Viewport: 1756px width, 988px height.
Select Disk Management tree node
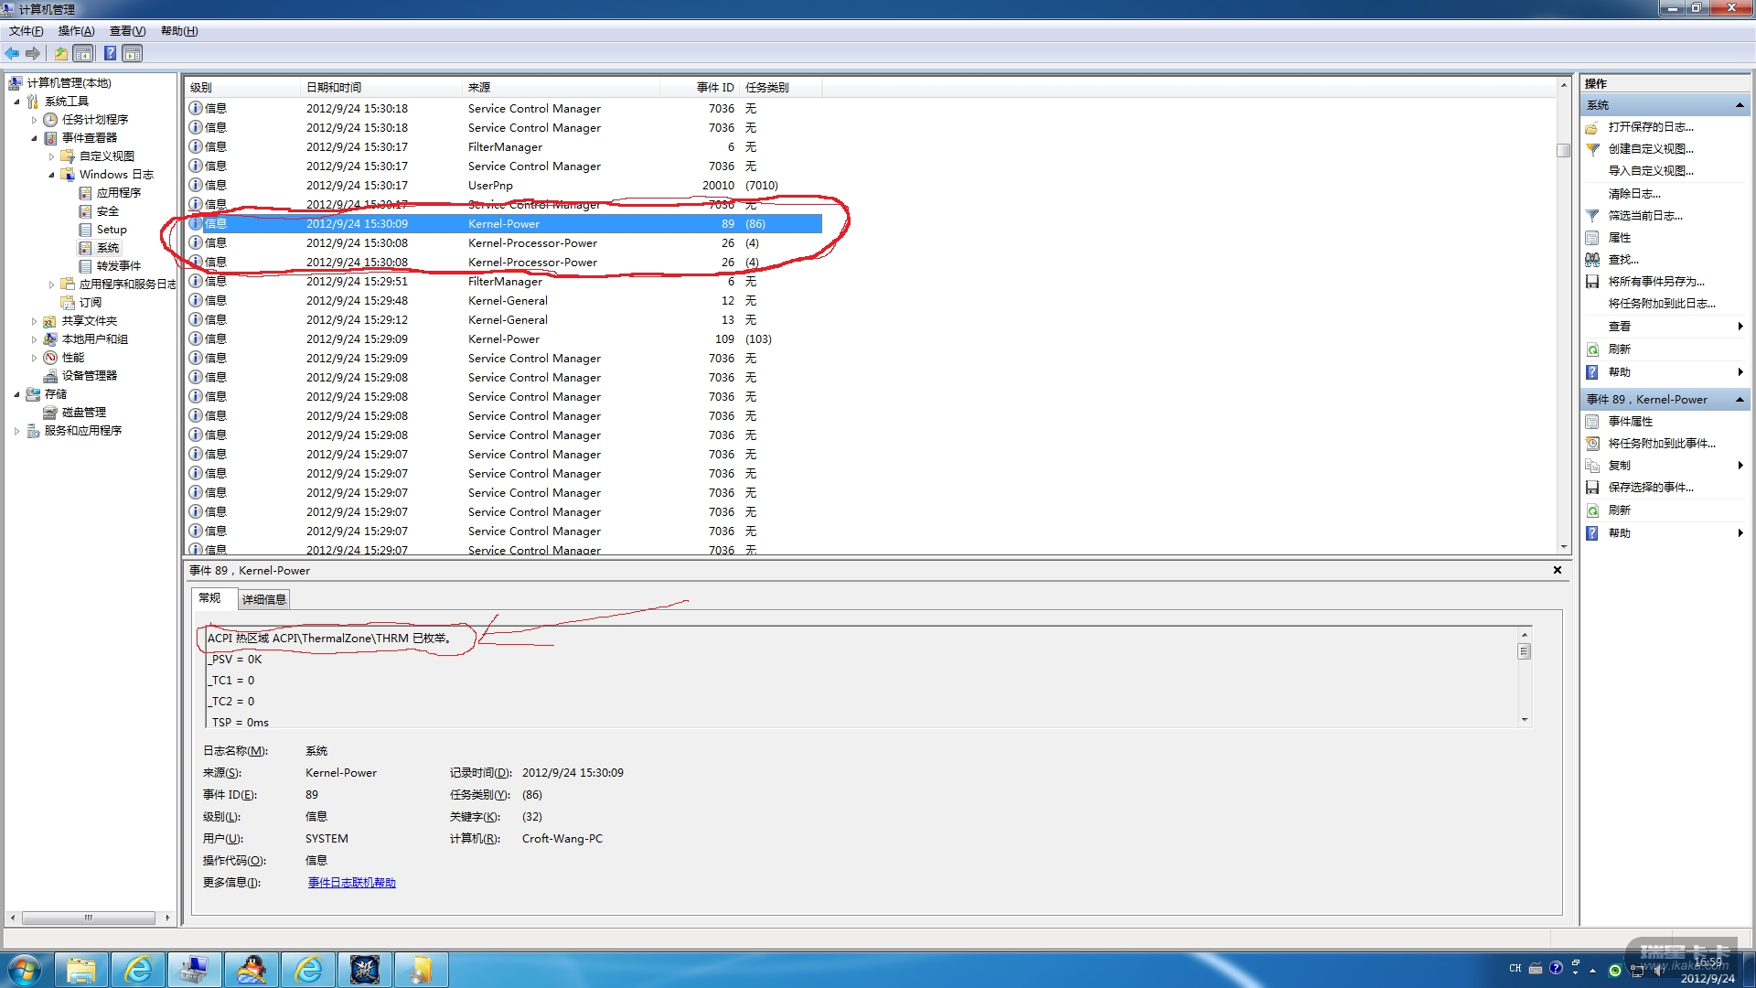[x=83, y=413]
